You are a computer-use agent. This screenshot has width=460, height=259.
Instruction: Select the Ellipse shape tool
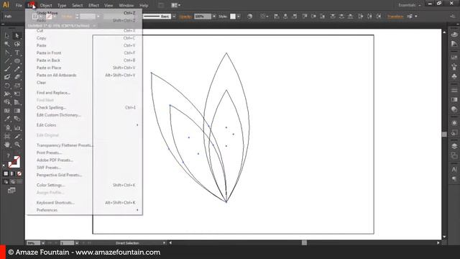click(17, 61)
